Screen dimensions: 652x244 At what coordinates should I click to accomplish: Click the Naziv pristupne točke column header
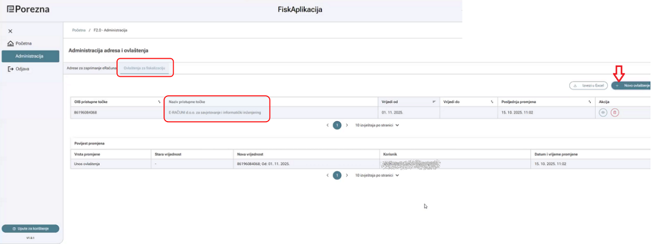point(270,102)
